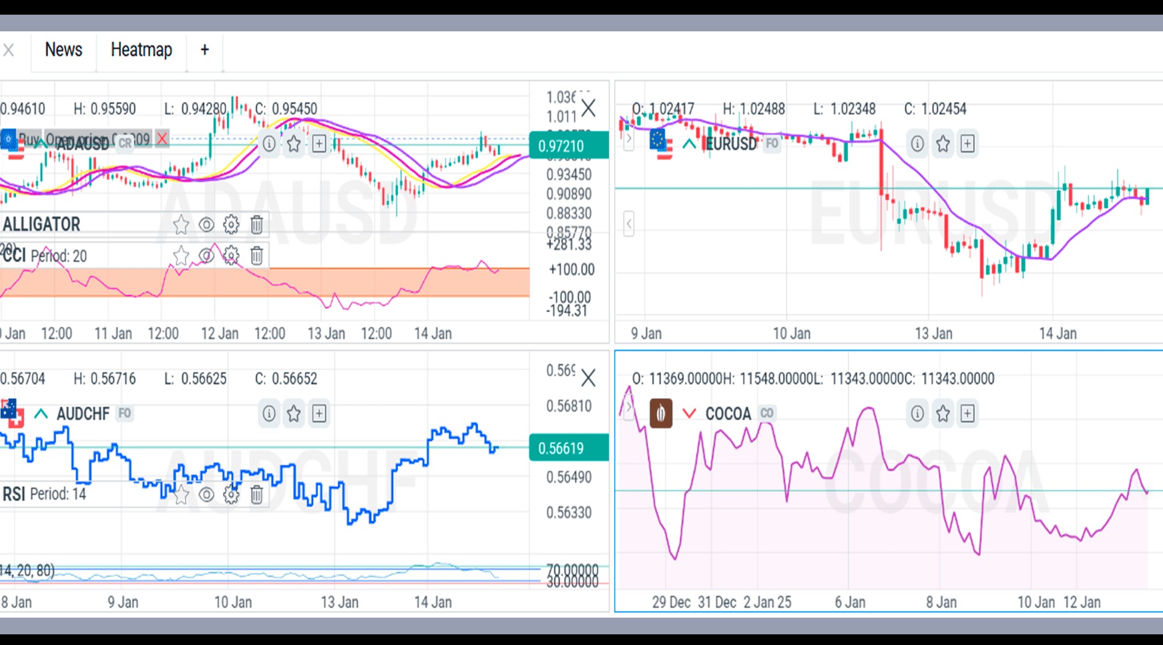Collapse the EURUSD symbol chevron
The image size is (1163, 645).
[x=689, y=143]
